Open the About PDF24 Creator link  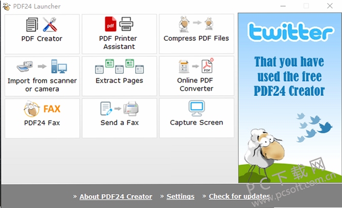(x=116, y=197)
